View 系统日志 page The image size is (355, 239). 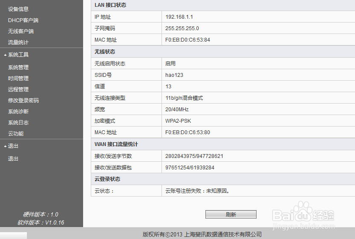coord(18,123)
